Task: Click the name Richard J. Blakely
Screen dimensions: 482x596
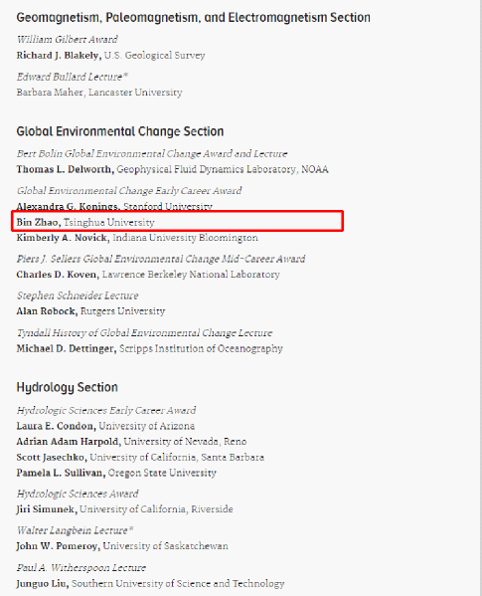Action: click(59, 56)
